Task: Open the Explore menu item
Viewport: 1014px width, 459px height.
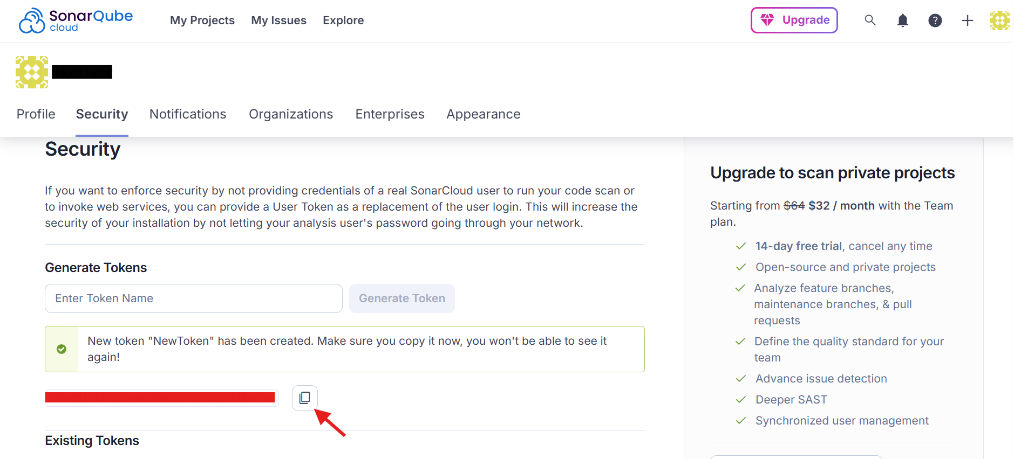Action: [x=343, y=20]
